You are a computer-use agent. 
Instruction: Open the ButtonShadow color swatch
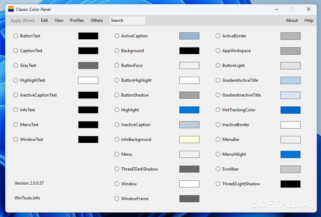(189, 95)
